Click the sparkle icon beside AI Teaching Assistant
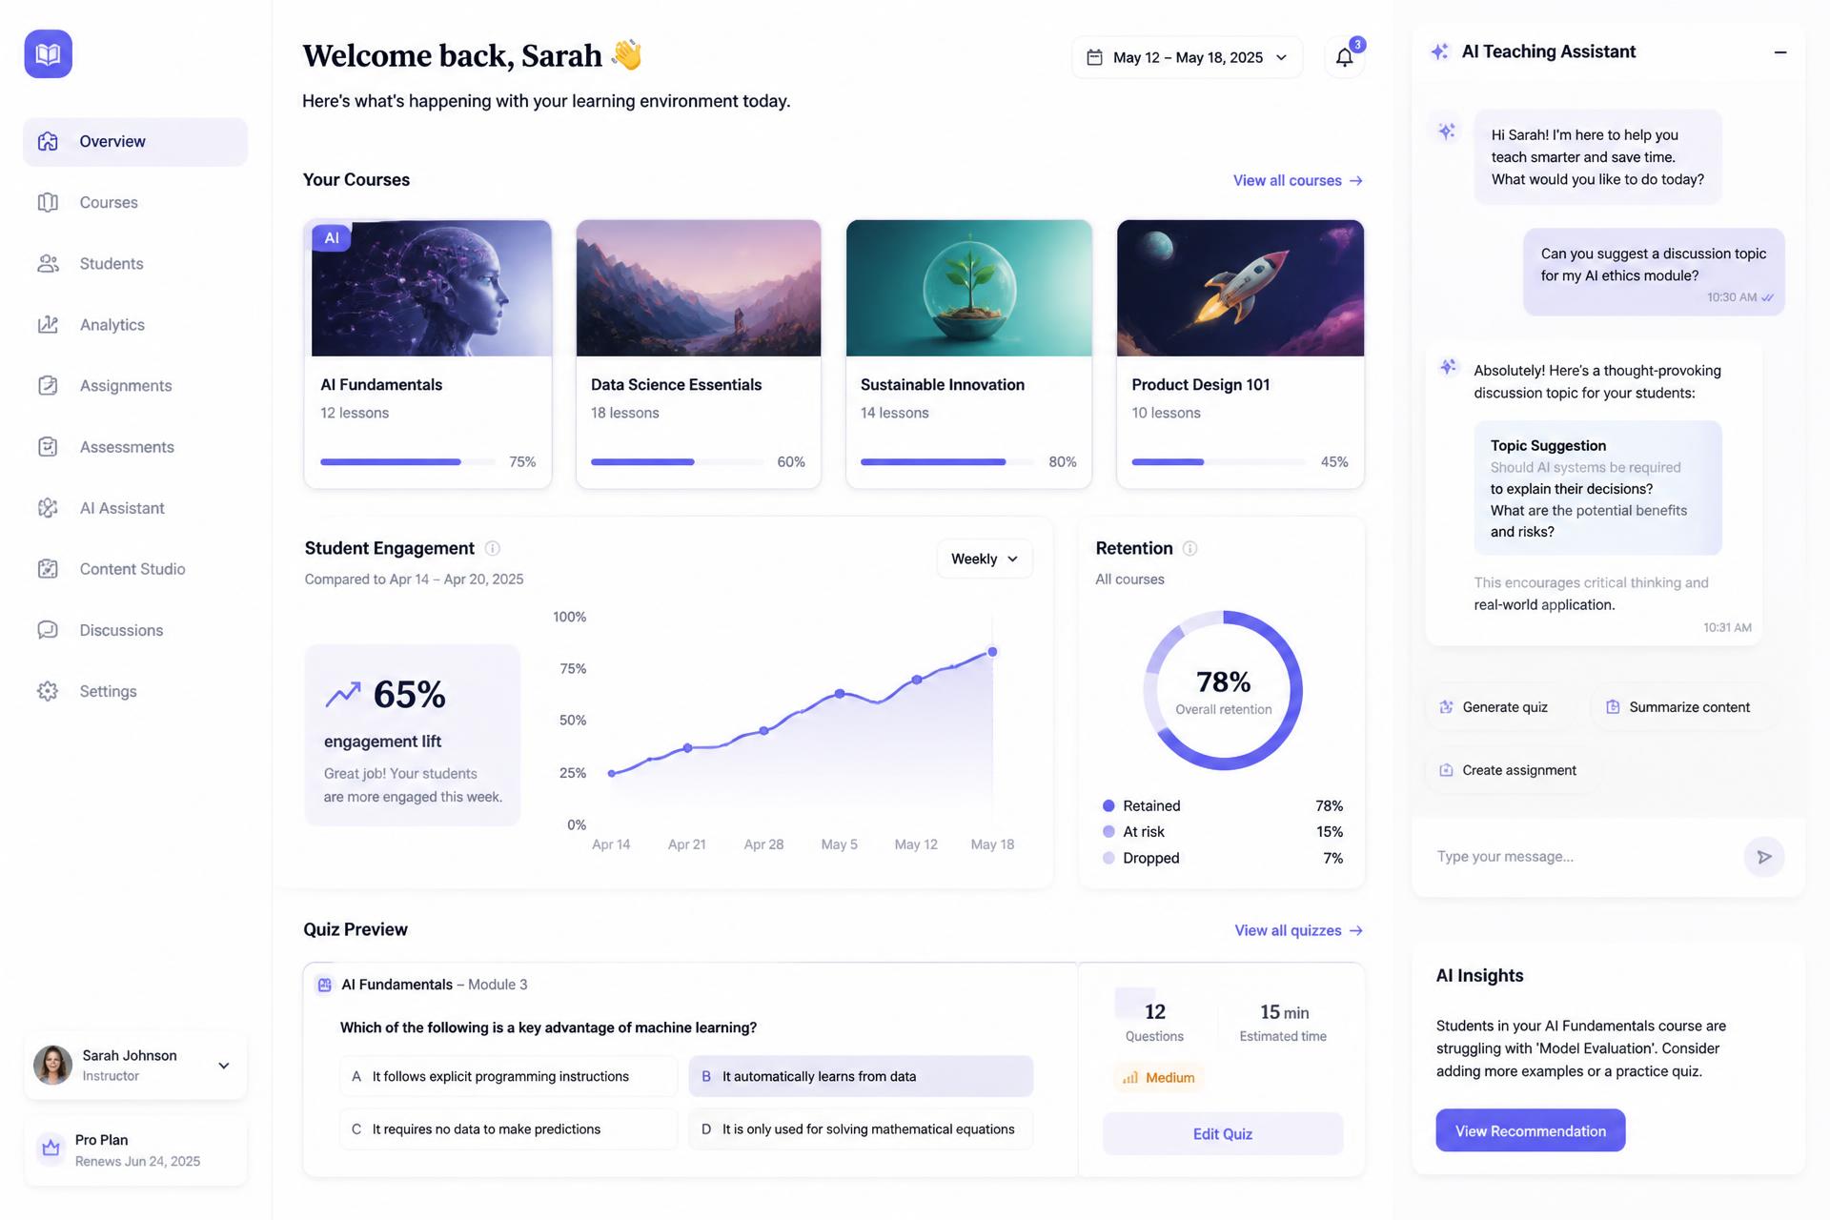 point(1440,51)
